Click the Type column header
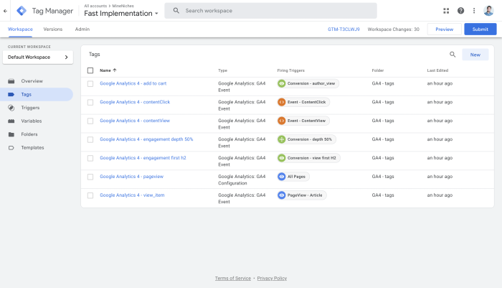Screen dimensions: 502x288 pyautogui.click(x=222, y=70)
